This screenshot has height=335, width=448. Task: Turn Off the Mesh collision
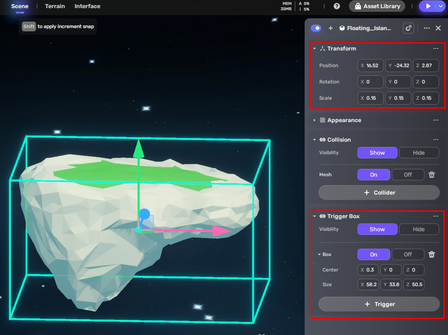click(x=408, y=175)
